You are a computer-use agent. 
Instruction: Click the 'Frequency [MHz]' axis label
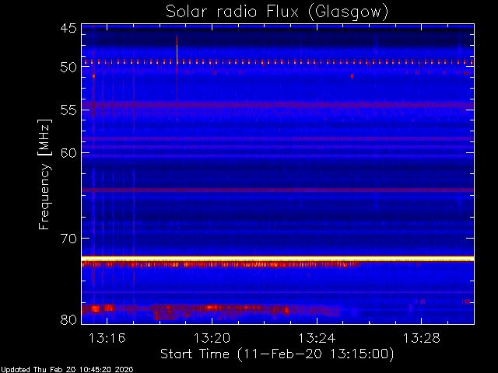(44, 174)
